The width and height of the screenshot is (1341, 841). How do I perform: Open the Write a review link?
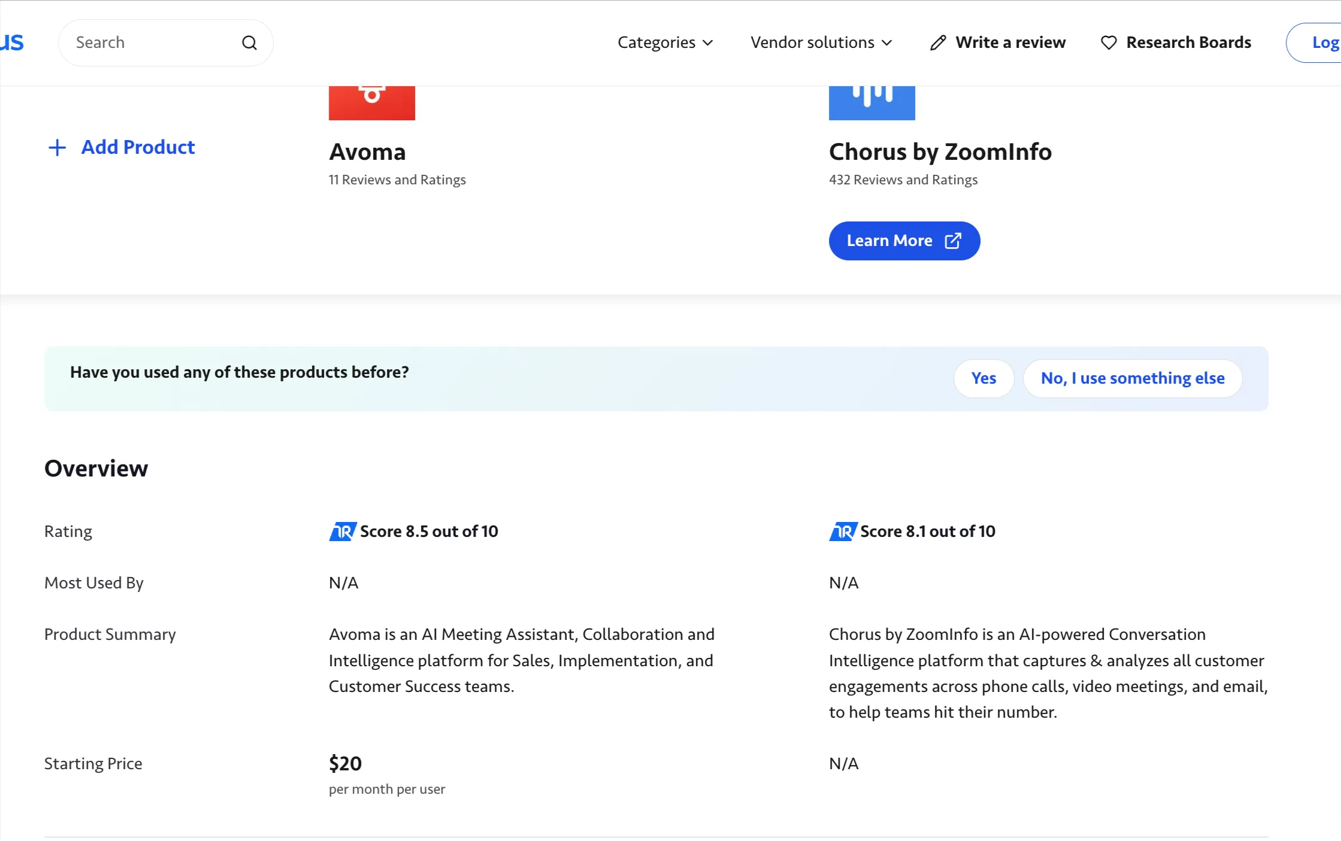pyautogui.click(x=1010, y=42)
